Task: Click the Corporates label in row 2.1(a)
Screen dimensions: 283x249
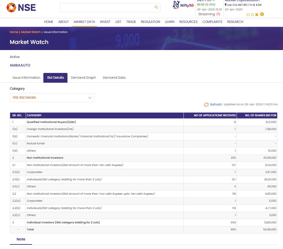Action: click(x=34, y=172)
